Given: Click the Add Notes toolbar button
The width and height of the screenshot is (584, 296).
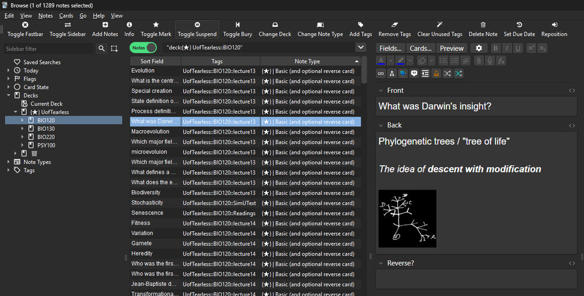Looking at the screenshot, I should click(105, 30).
